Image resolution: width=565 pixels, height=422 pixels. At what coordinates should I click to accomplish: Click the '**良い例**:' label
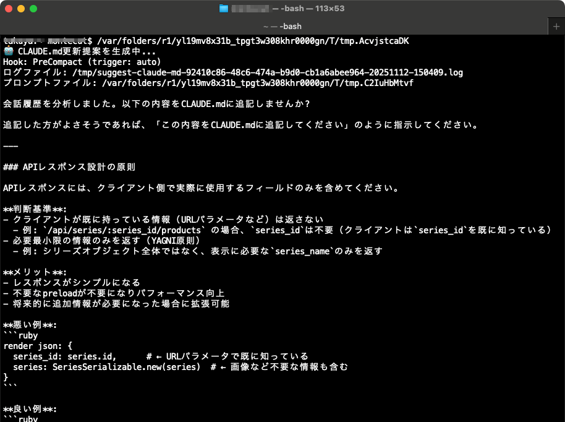pyautogui.click(x=30, y=409)
